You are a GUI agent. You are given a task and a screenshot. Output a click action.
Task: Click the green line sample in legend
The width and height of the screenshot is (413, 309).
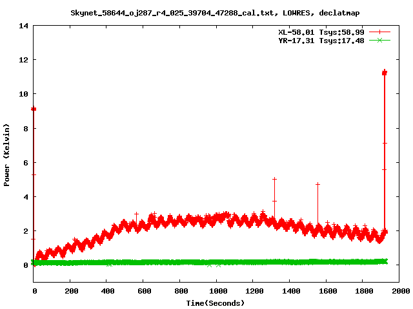[x=379, y=41]
